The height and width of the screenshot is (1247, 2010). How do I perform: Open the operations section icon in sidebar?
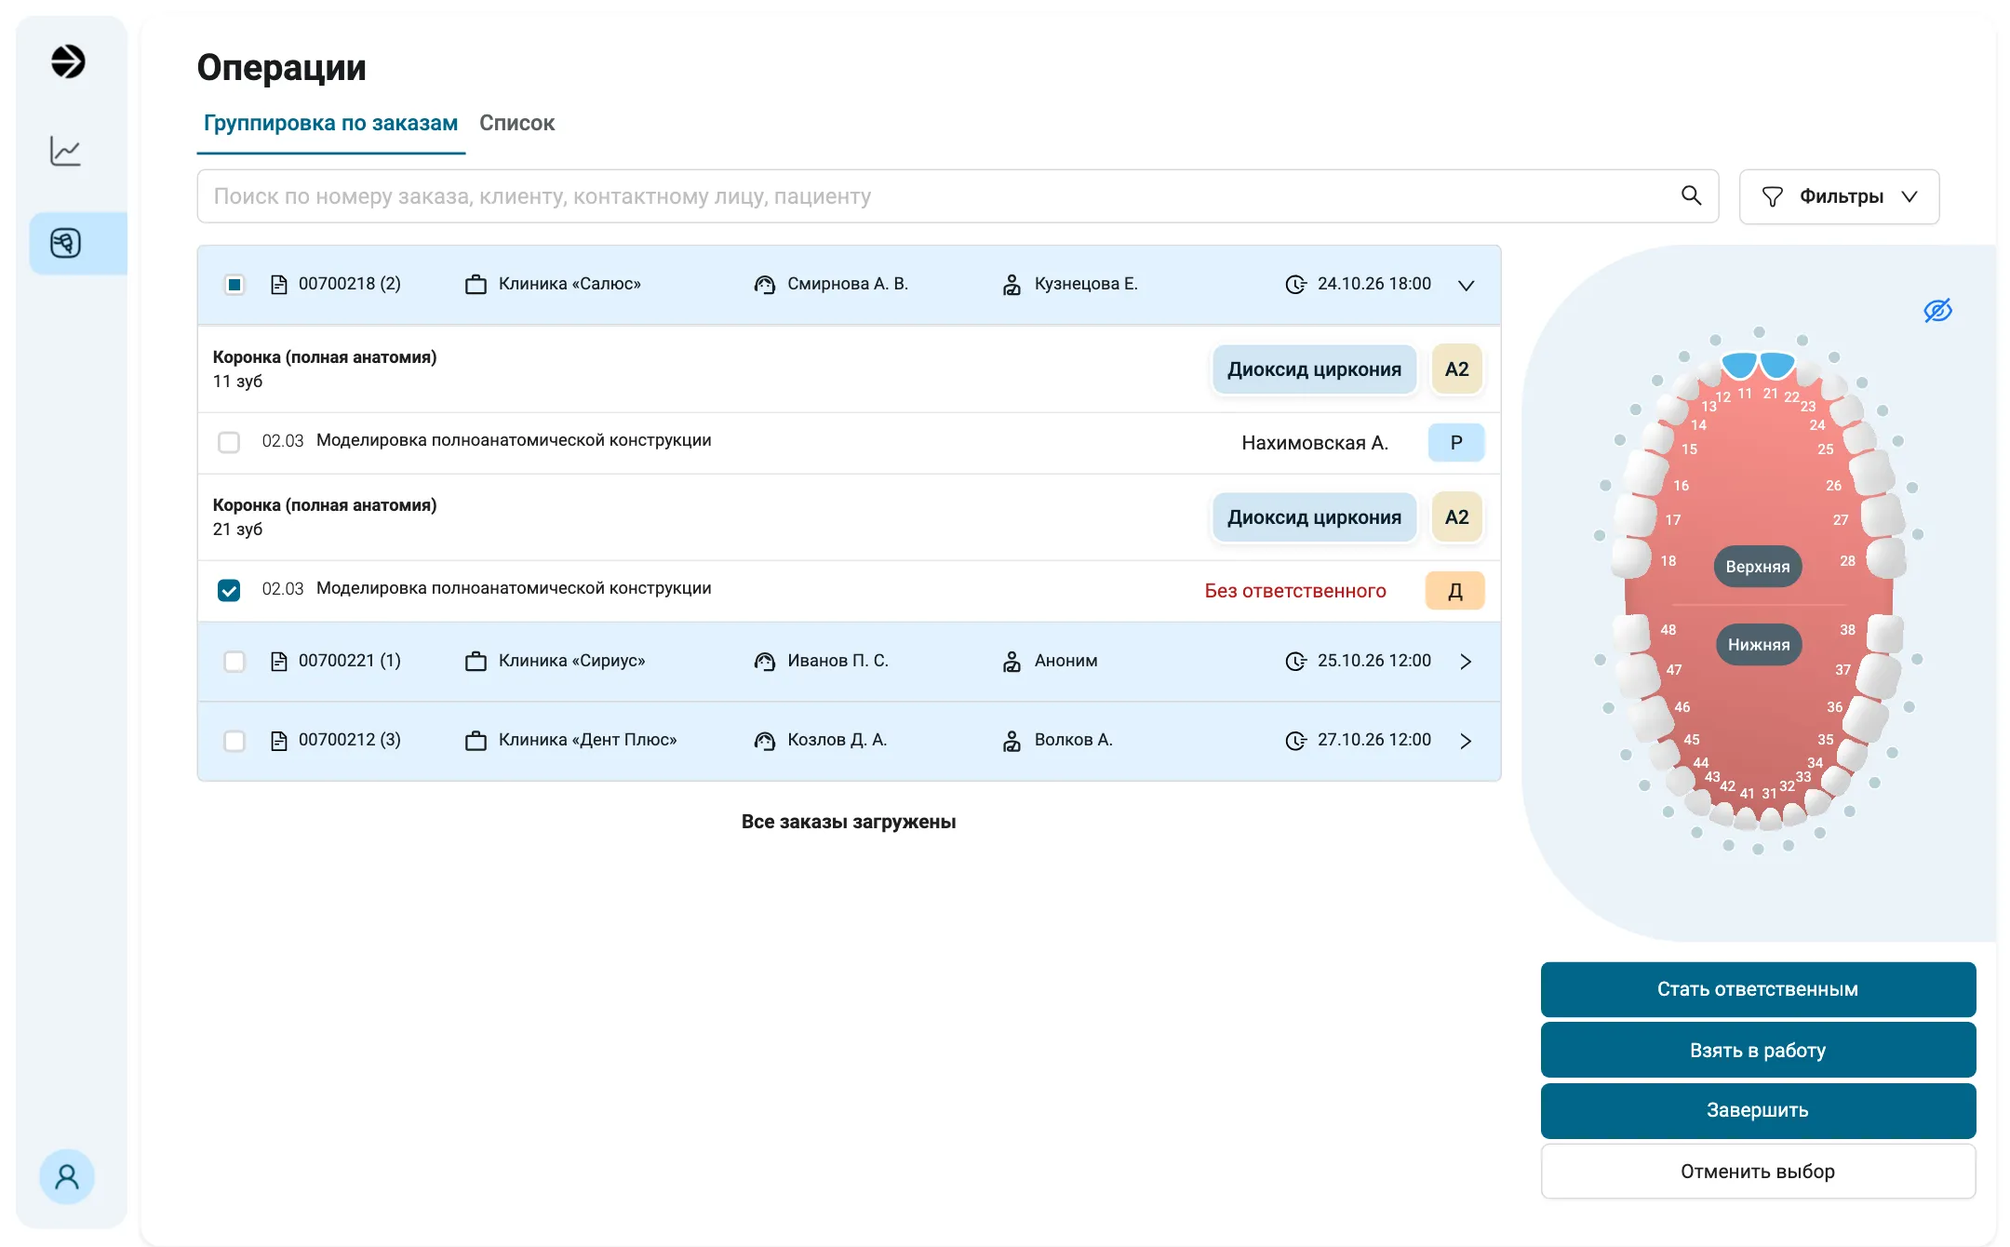pyautogui.click(x=66, y=243)
